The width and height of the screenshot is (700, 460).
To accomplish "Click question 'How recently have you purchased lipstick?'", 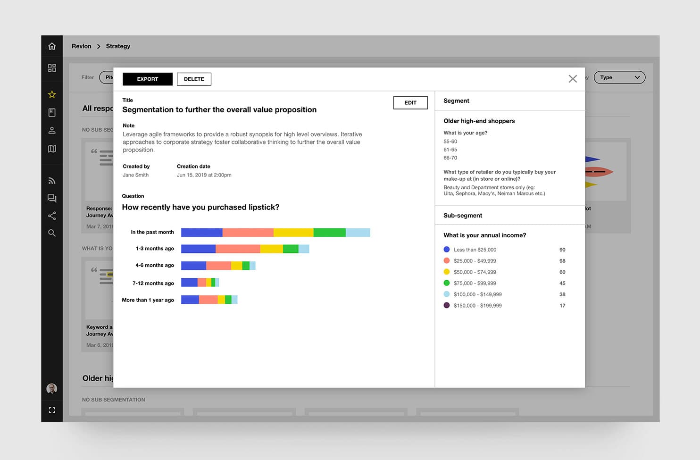I will point(200,207).
